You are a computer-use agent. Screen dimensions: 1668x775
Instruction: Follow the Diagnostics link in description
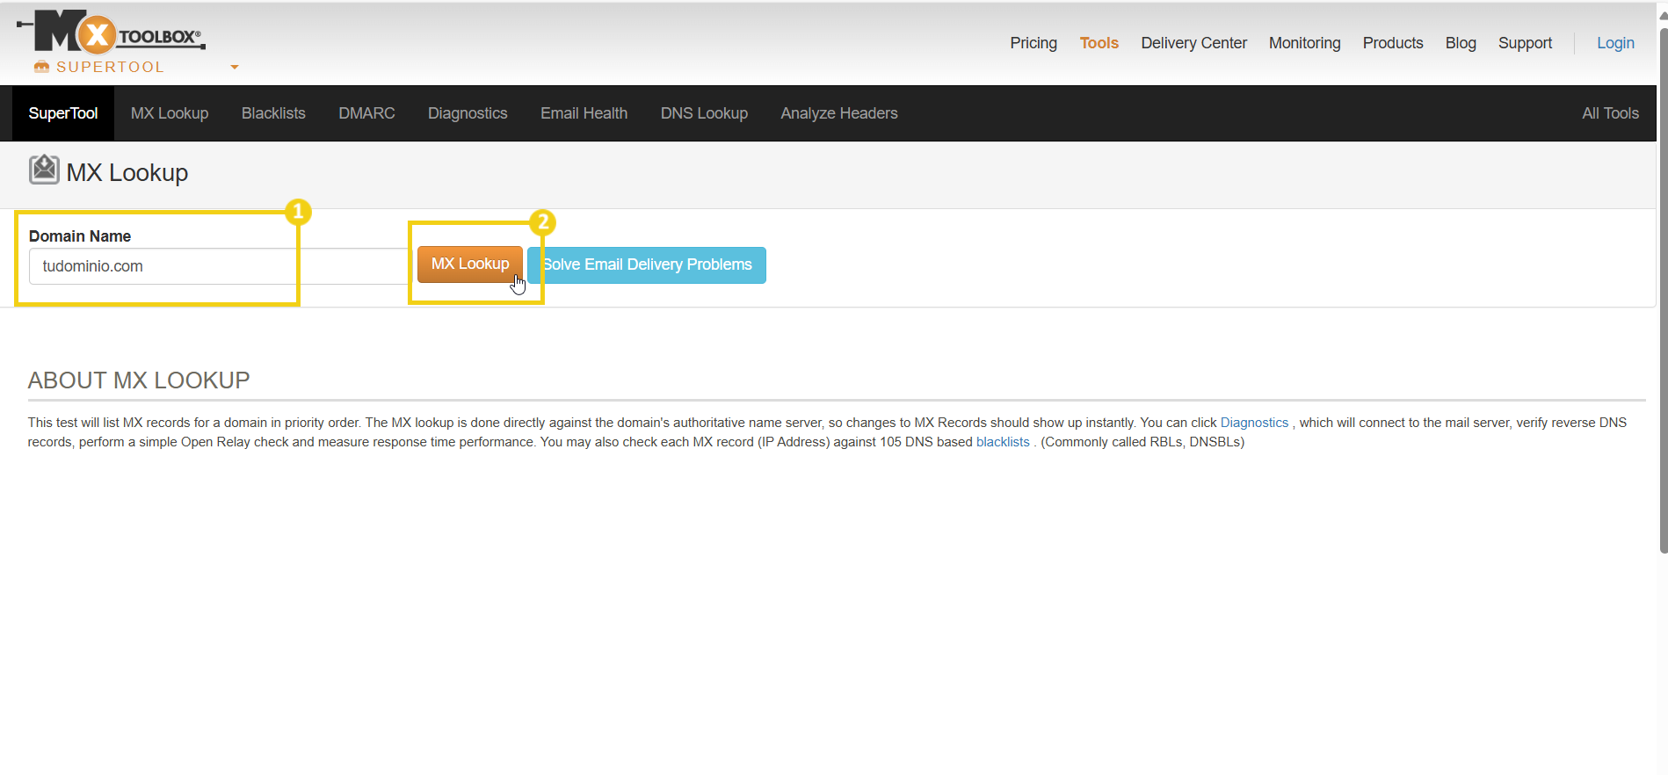click(1254, 423)
